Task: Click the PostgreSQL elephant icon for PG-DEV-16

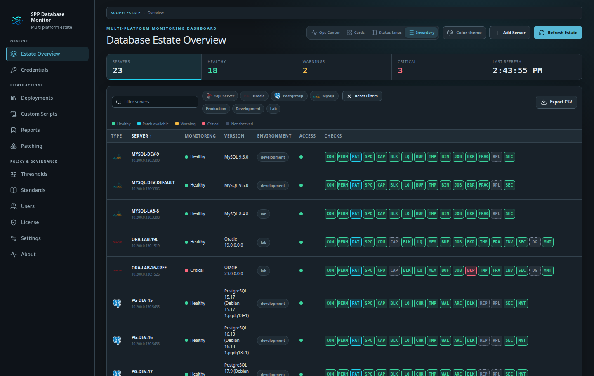Action: point(117,341)
